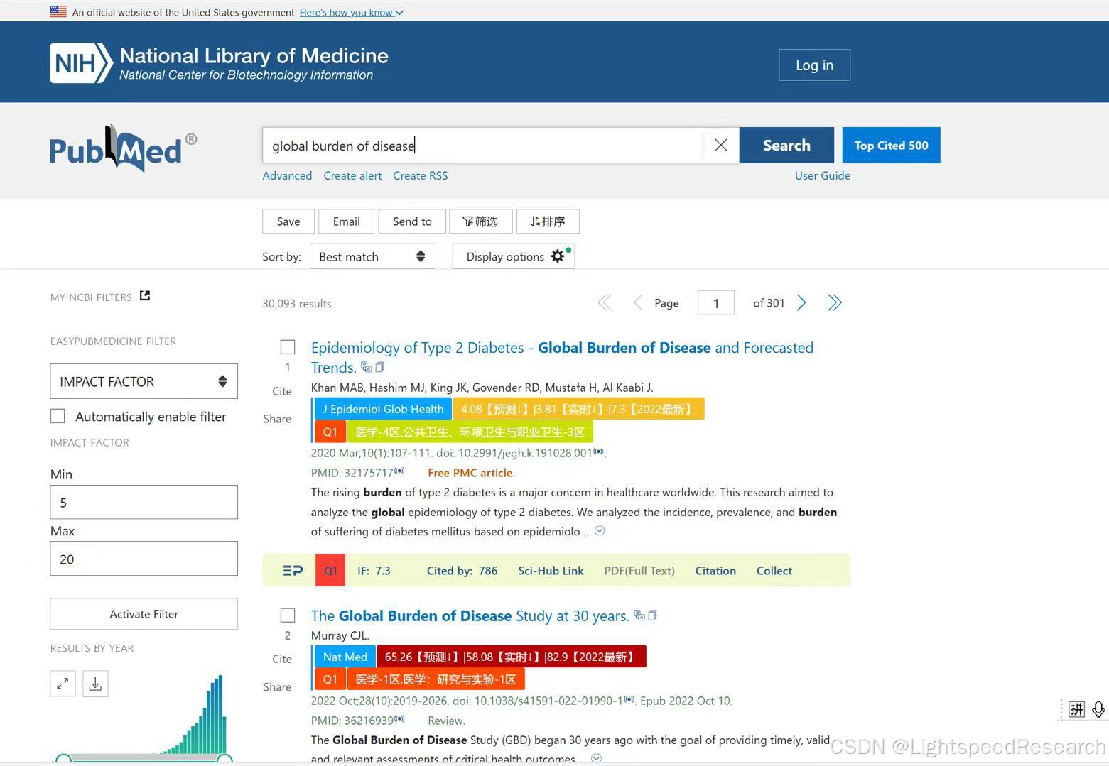Click the Free PMC article link
Image resolution: width=1109 pixels, height=766 pixels.
click(x=471, y=473)
